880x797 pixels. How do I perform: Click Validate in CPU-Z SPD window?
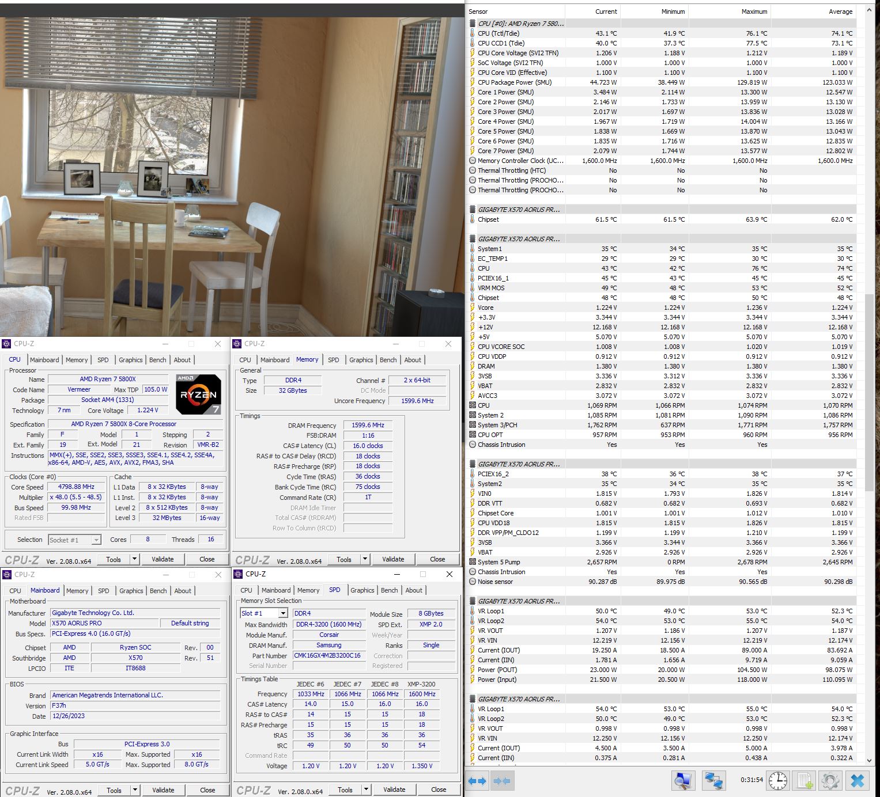tap(394, 790)
